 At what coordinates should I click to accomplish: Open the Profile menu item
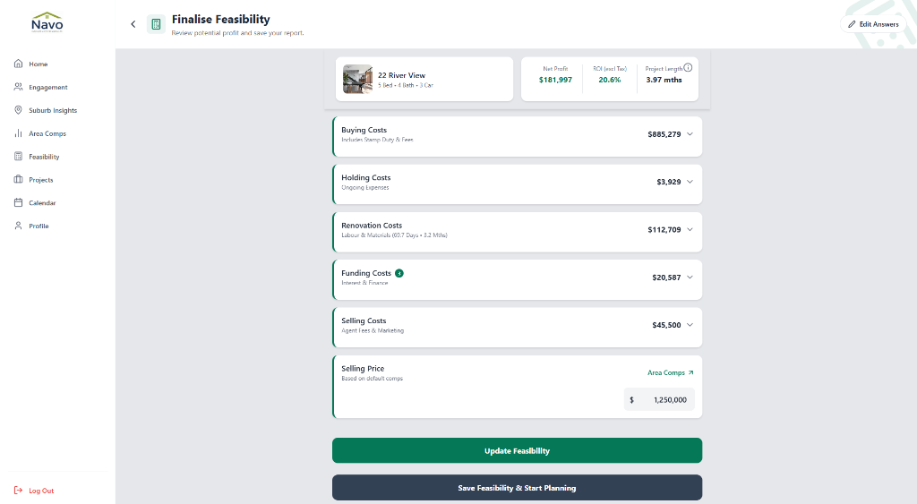38,226
